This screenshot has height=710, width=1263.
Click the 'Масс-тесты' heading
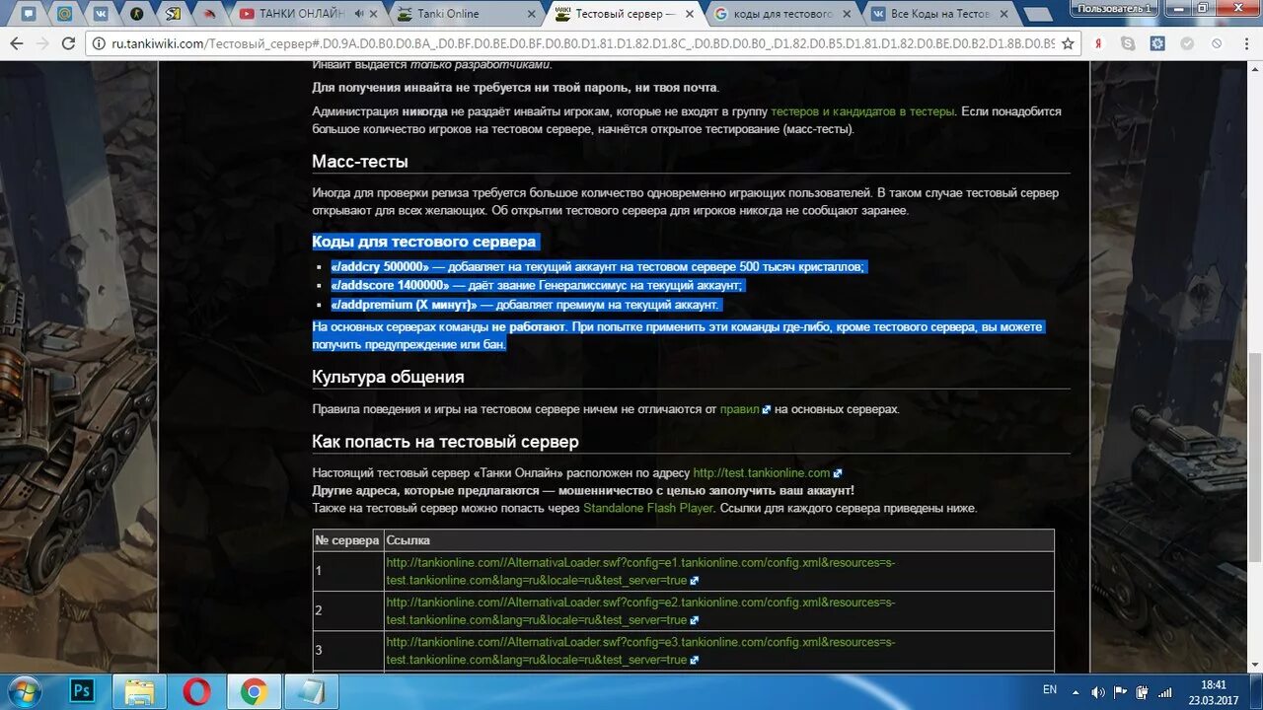click(x=360, y=162)
